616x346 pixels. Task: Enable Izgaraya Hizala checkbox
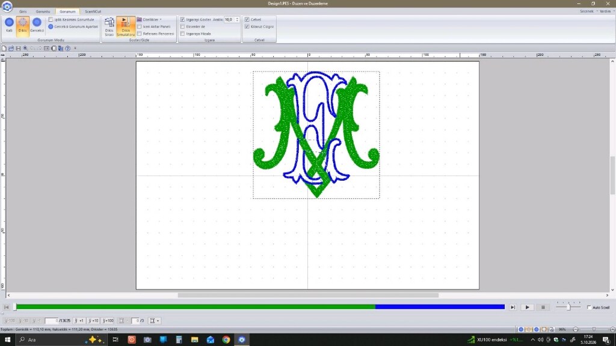pos(182,34)
